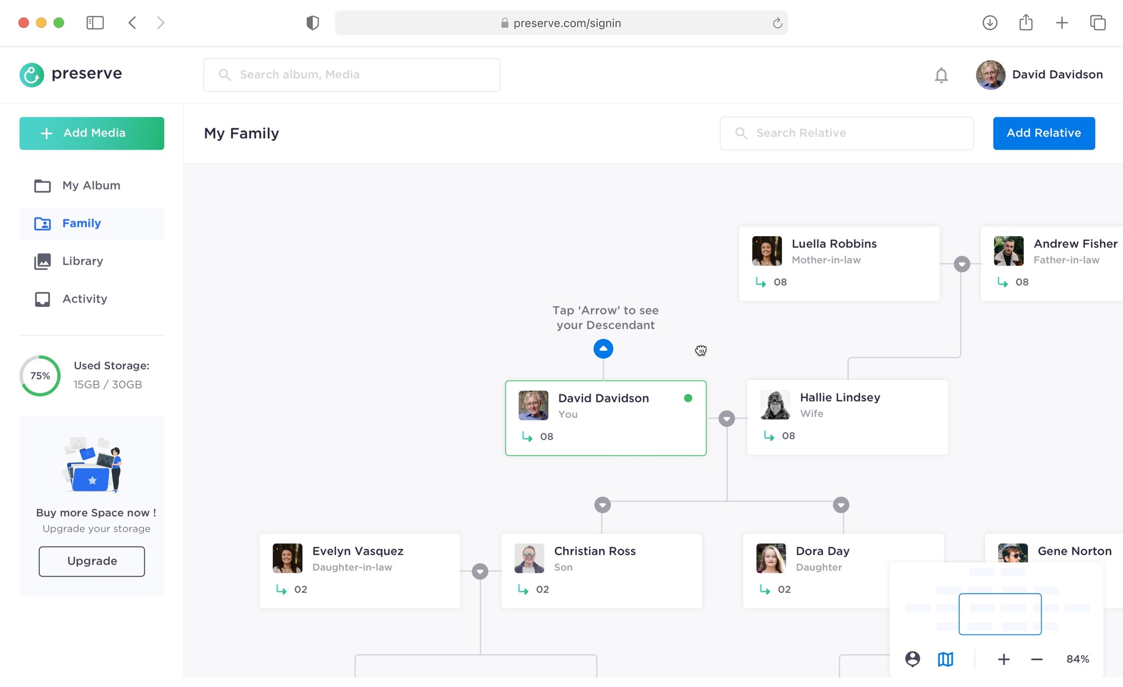Click descendants count icon on David Davidson card
This screenshot has height=687, width=1123.
pos(528,437)
